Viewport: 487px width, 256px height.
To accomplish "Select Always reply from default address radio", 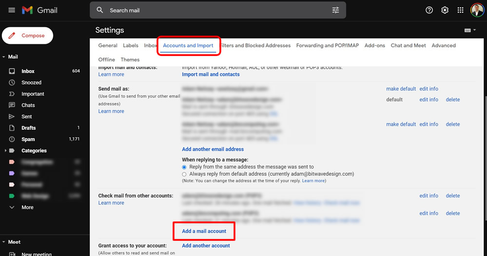I will [184, 174].
